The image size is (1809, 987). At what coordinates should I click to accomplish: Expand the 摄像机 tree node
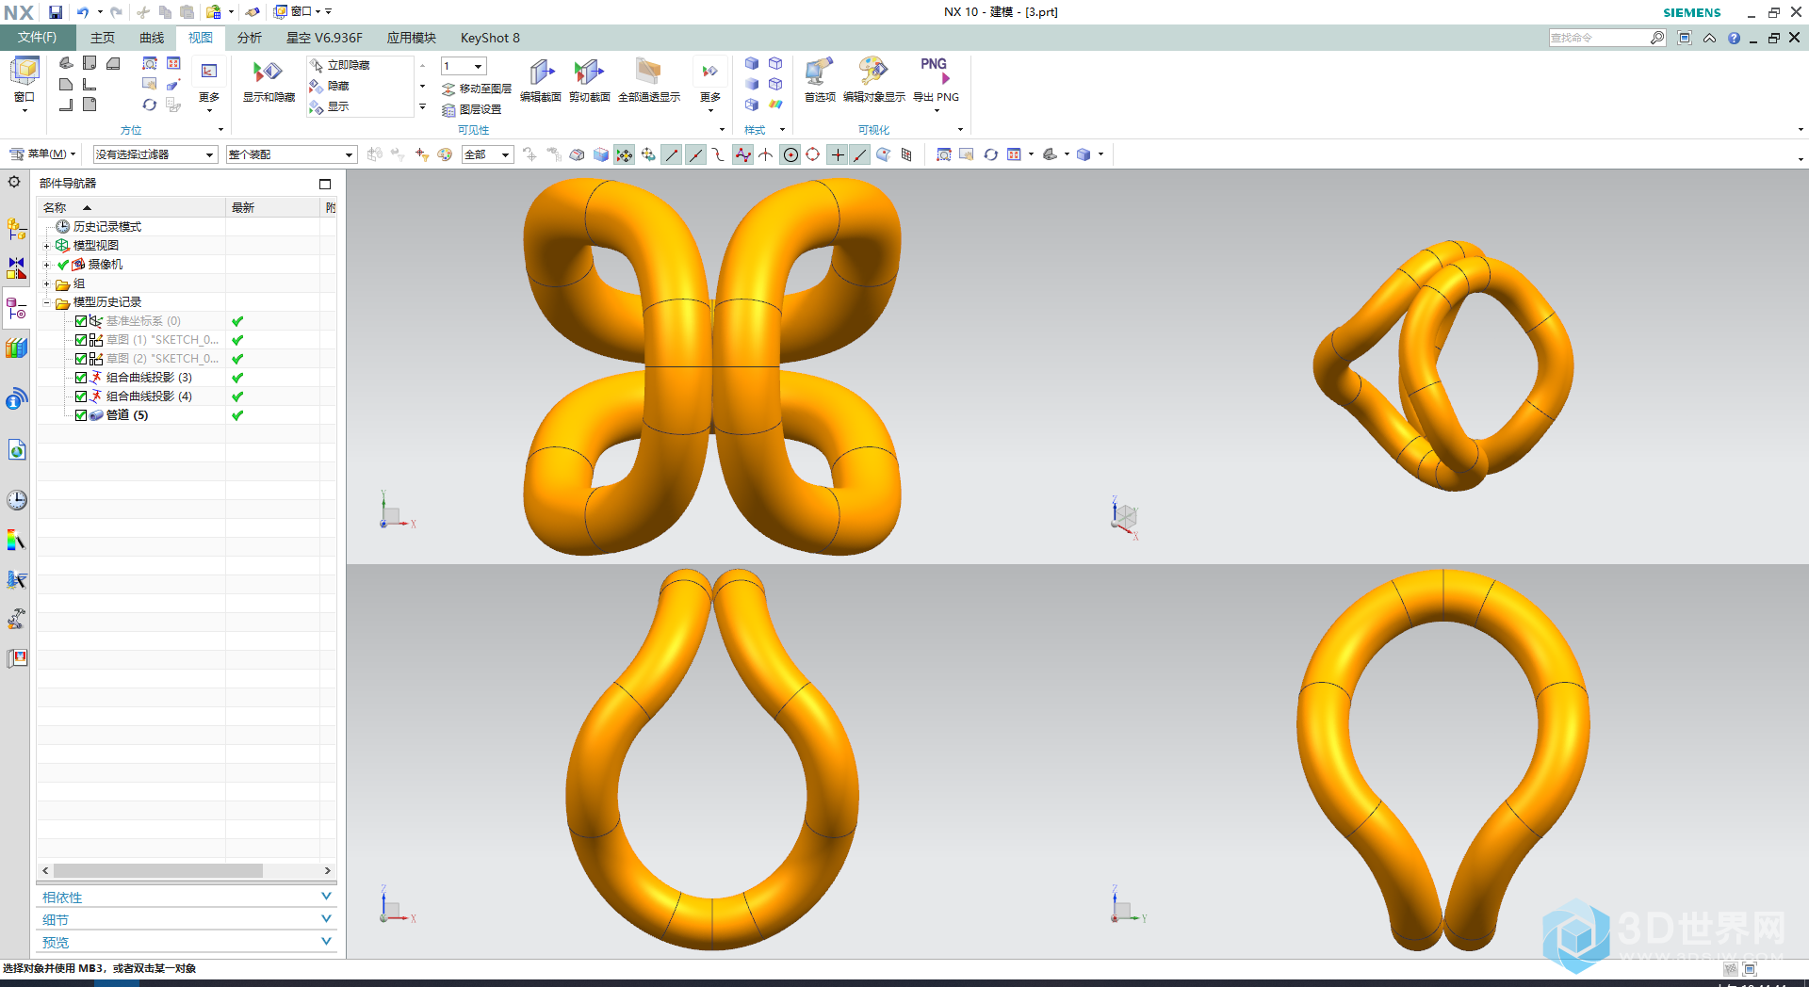[x=46, y=265]
